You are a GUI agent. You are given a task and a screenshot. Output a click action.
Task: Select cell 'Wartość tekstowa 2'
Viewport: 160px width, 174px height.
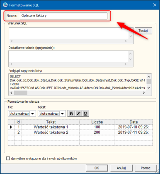click(x=51, y=133)
